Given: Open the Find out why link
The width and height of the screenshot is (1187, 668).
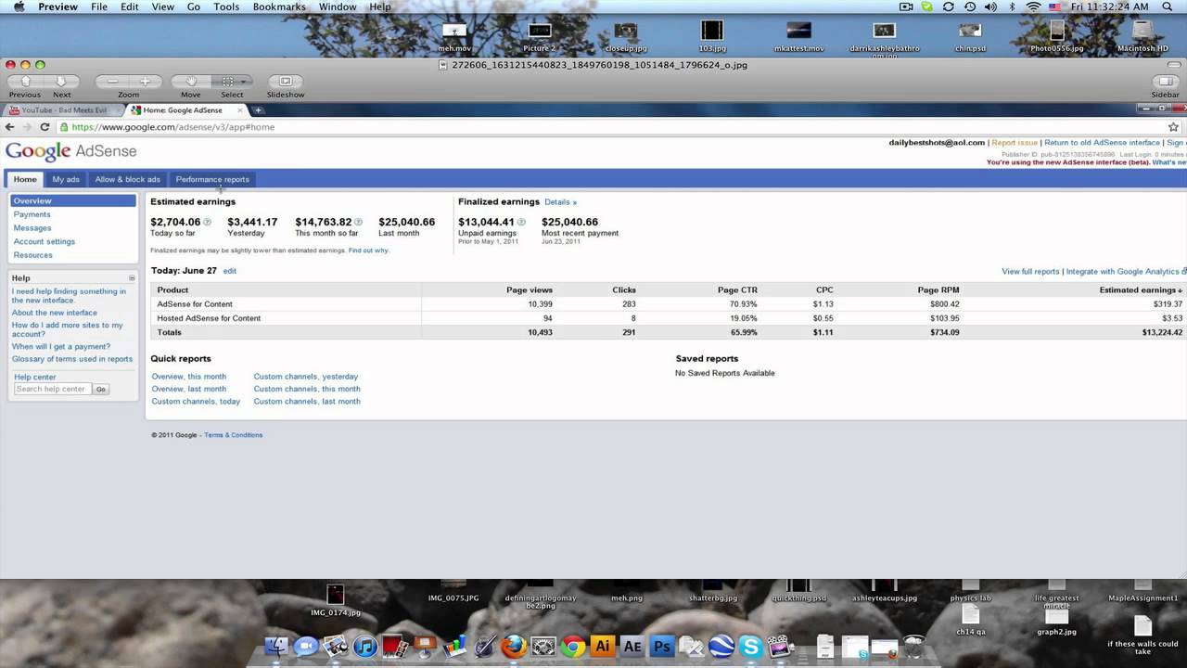Looking at the screenshot, I should 369,250.
